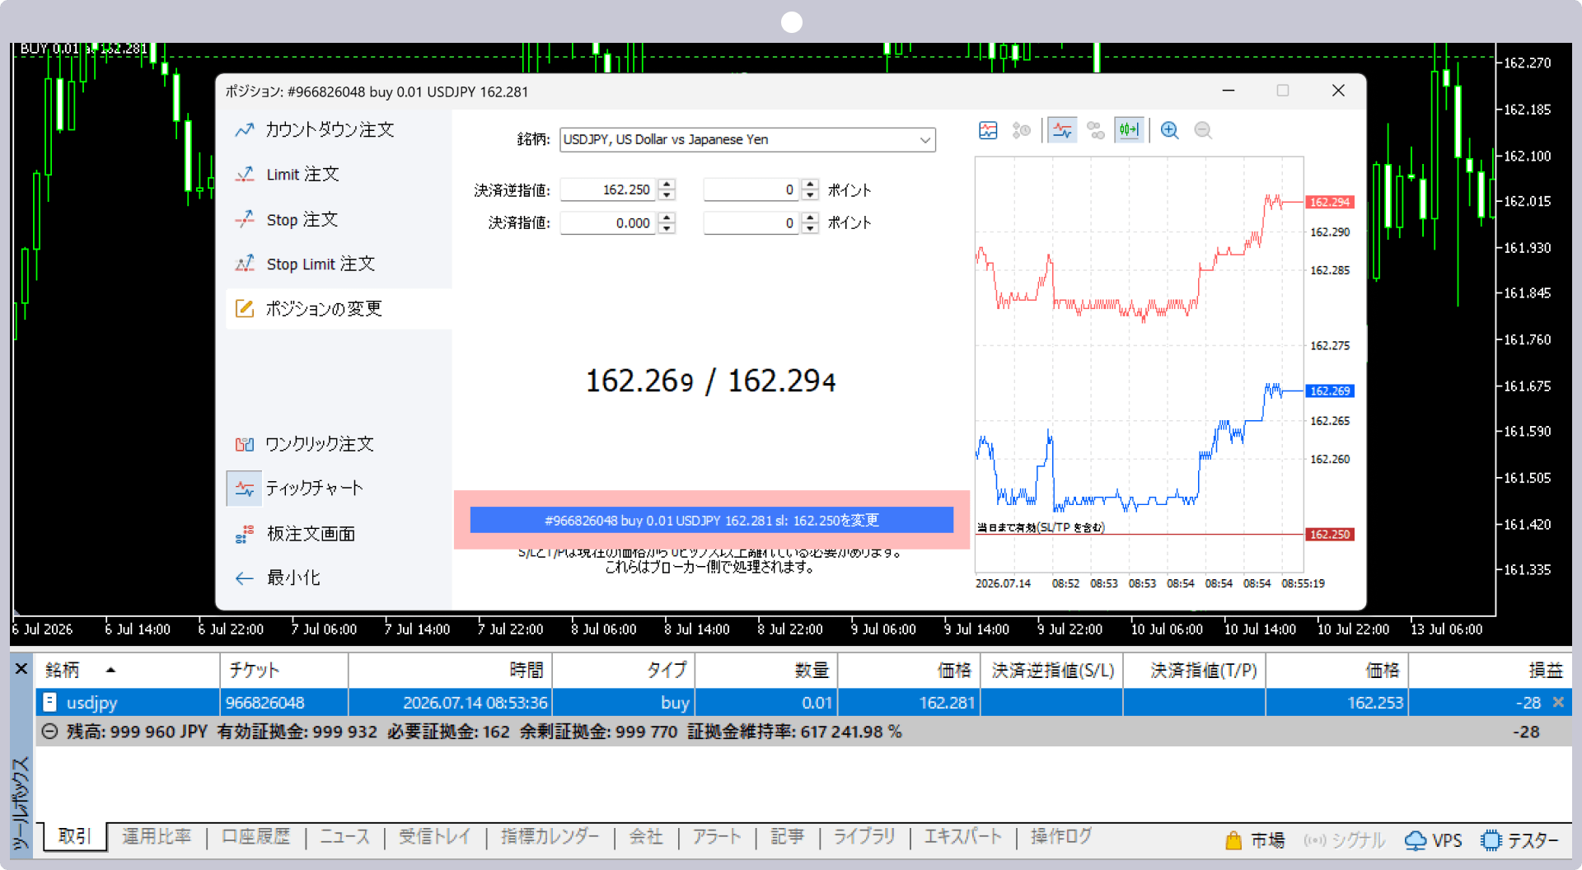
Task: Click the 決済指値 ポイント field
Action: tap(751, 223)
